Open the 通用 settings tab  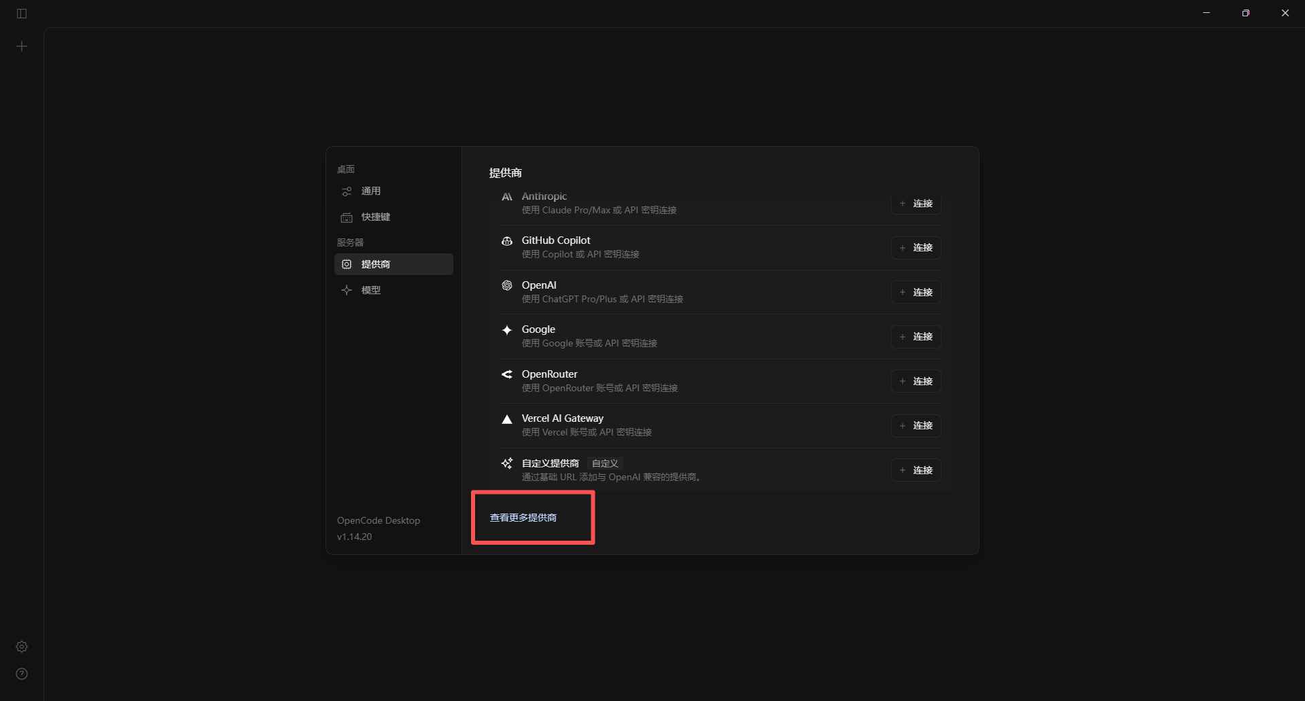pyautogui.click(x=394, y=192)
